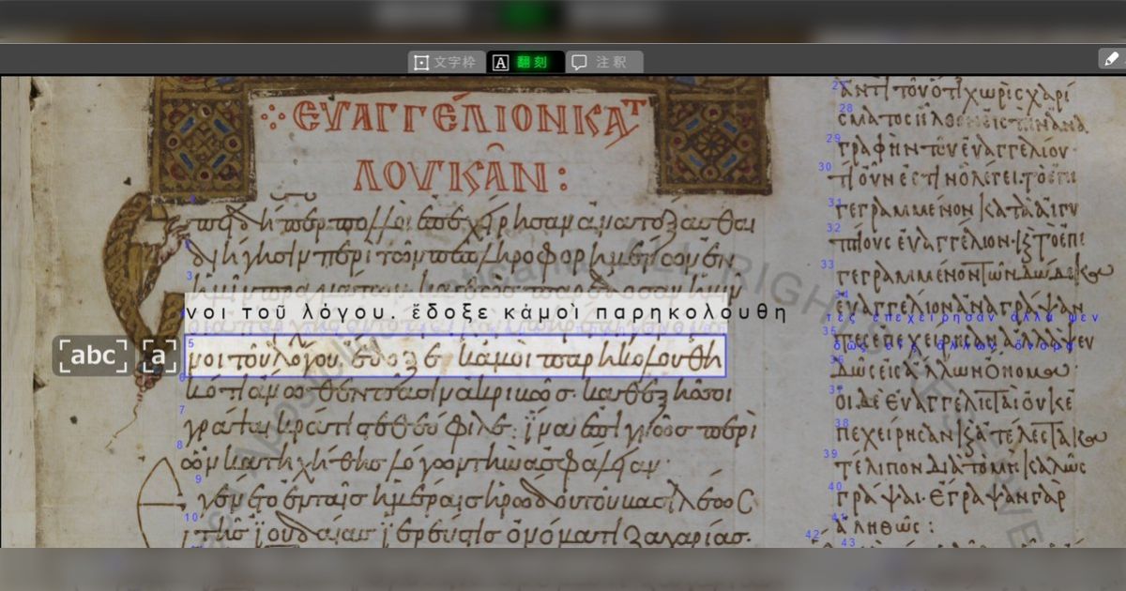Click line marker number 8 at left

tap(179, 445)
